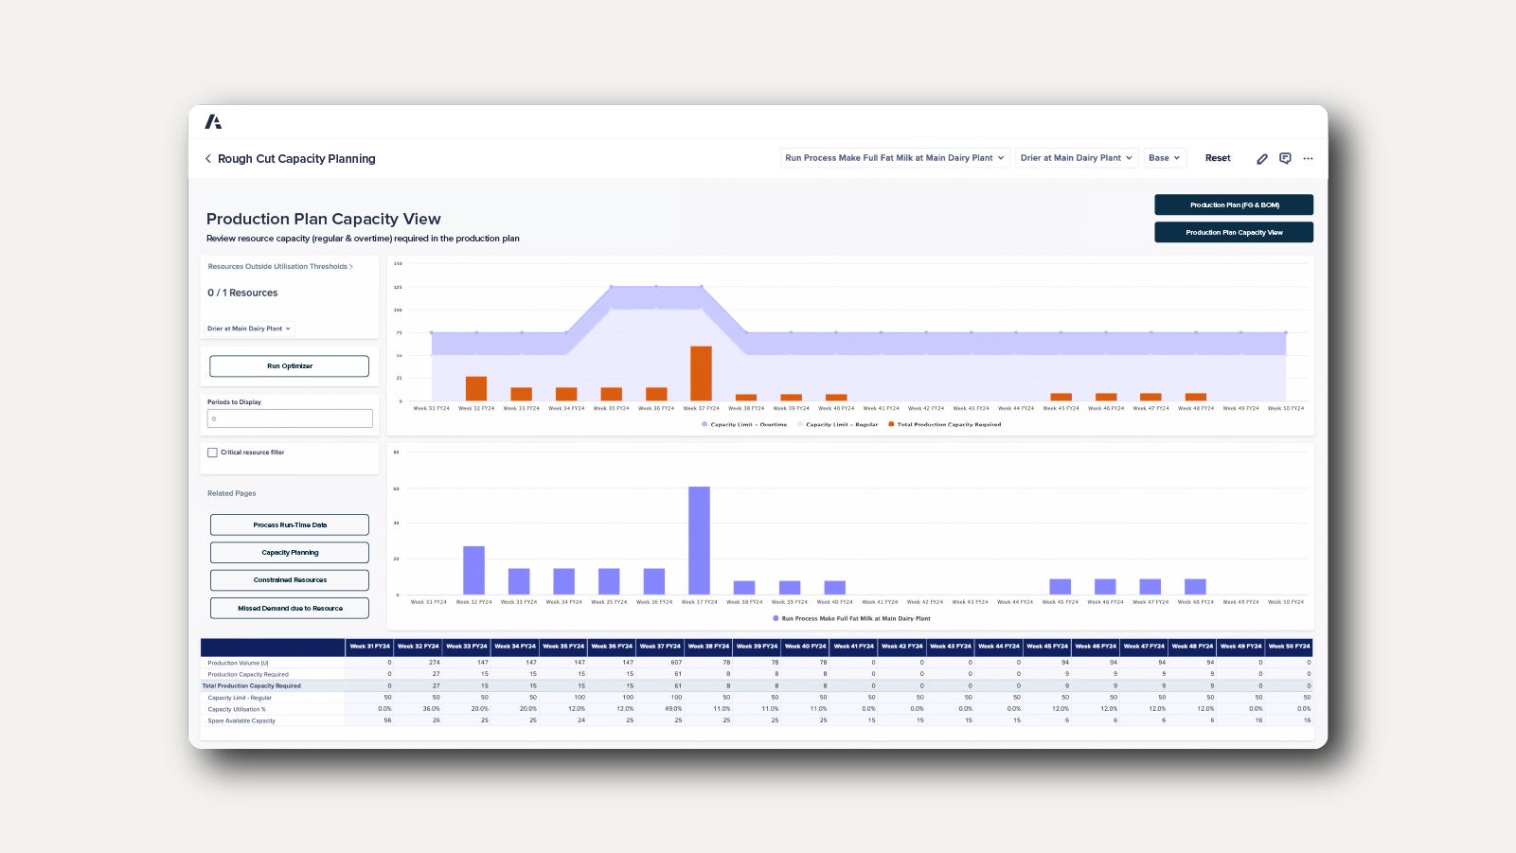
Task: Open the Run Process Make Full Fat Milk dropdown
Action: tap(895, 158)
